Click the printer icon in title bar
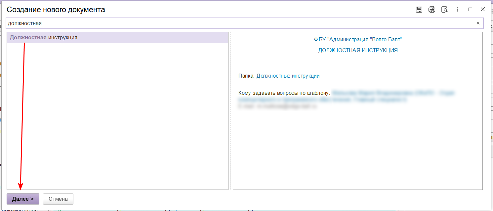The image size is (493, 211). (432, 10)
